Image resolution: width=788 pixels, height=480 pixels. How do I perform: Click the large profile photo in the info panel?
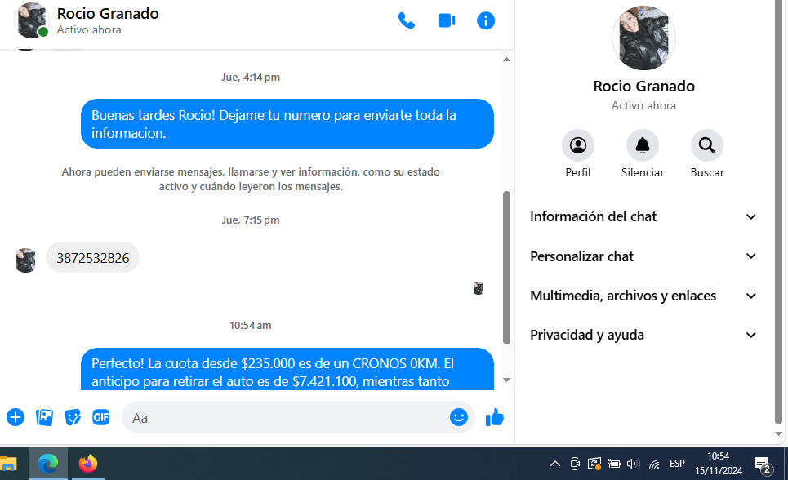[x=643, y=38]
